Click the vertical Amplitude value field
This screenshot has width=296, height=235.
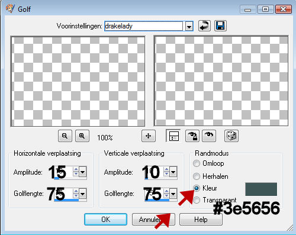coord(154,172)
